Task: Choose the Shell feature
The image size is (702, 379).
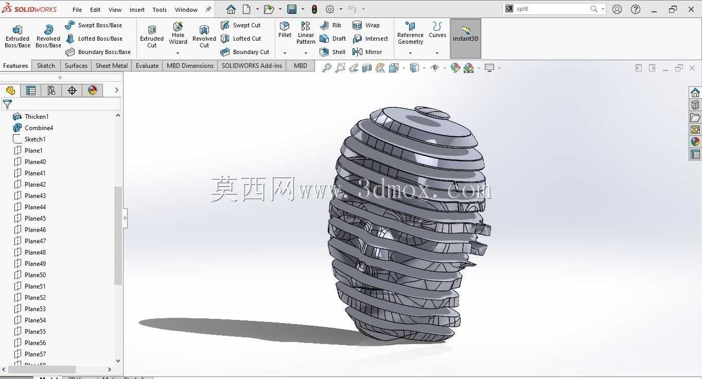Action: click(332, 52)
